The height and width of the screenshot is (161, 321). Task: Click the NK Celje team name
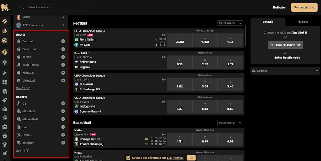pos(85,45)
